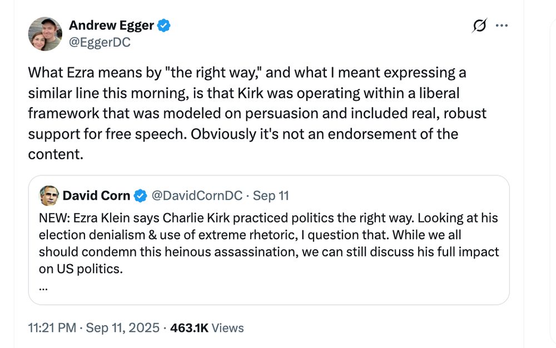Open the David Corn display name
This screenshot has height=348, width=556.
(x=96, y=195)
